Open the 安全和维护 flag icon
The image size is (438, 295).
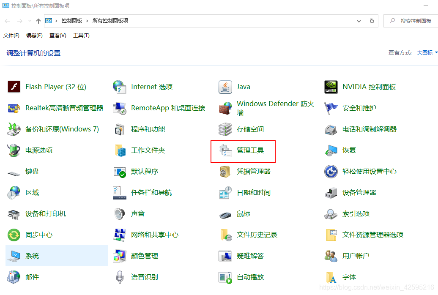(331, 108)
